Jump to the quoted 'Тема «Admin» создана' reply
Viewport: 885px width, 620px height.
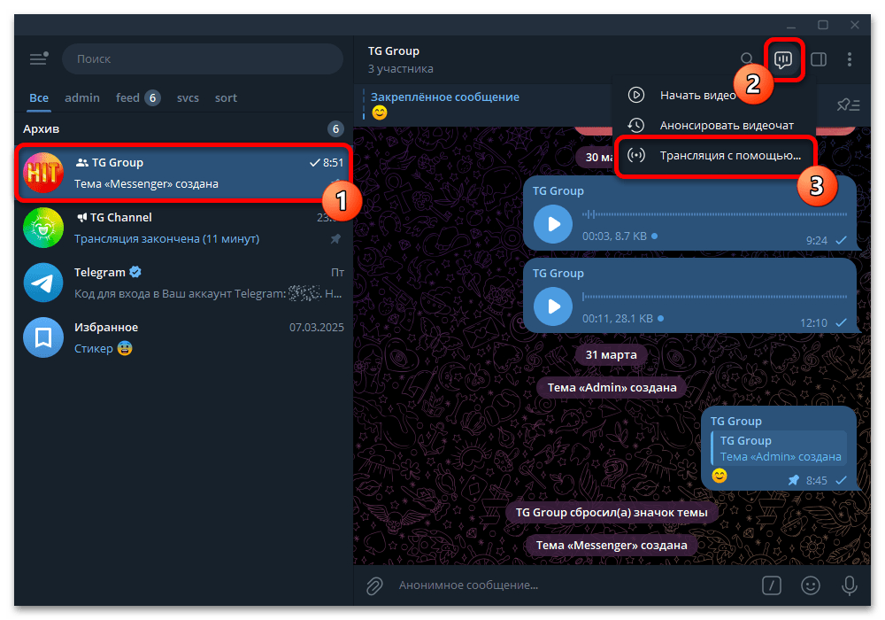[780, 448]
